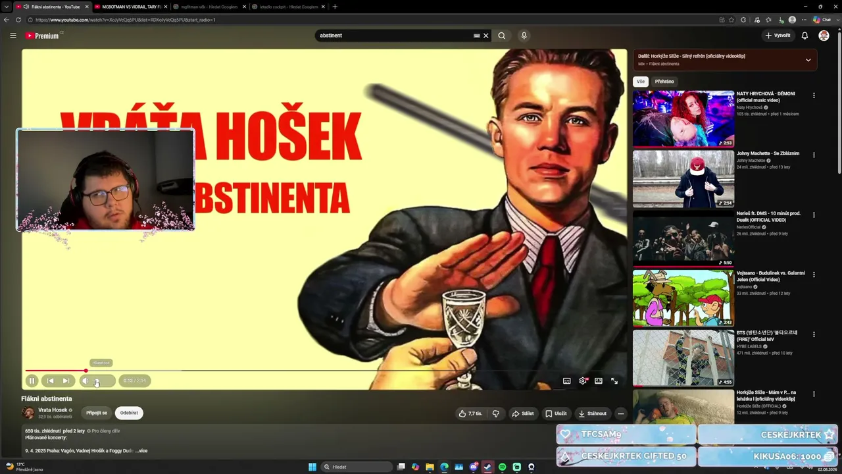
Task: Switch to the 'letadlo cockpit' Google tab
Action: (x=288, y=7)
